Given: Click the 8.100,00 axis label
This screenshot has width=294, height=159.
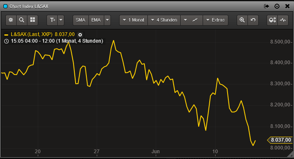Looking at the screenshot, I should 280,126.
